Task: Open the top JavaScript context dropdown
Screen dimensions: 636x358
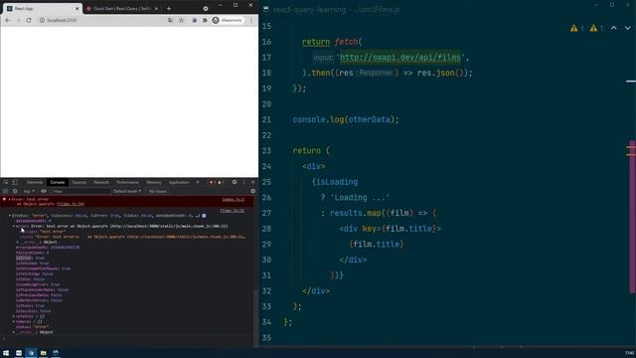Action: tap(29, 191)
